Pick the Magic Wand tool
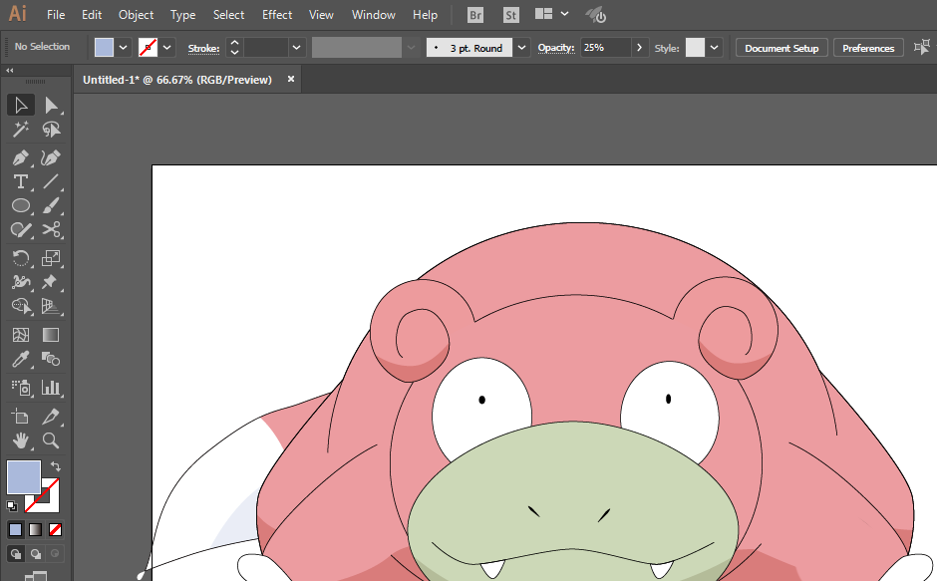937x581 pixels. coord(20,130)
